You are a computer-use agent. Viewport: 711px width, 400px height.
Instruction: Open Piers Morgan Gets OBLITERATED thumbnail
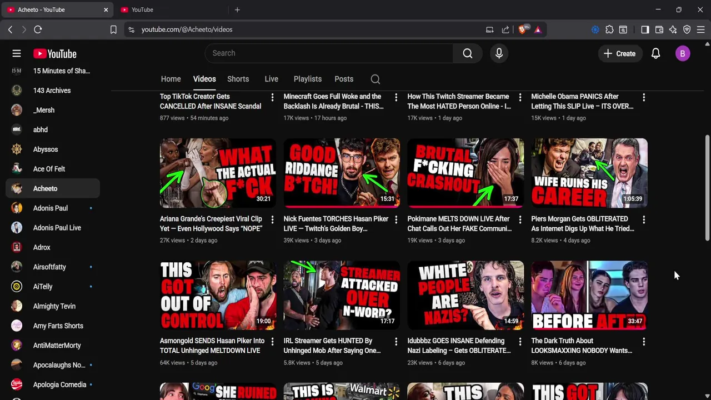pos(589,173)
